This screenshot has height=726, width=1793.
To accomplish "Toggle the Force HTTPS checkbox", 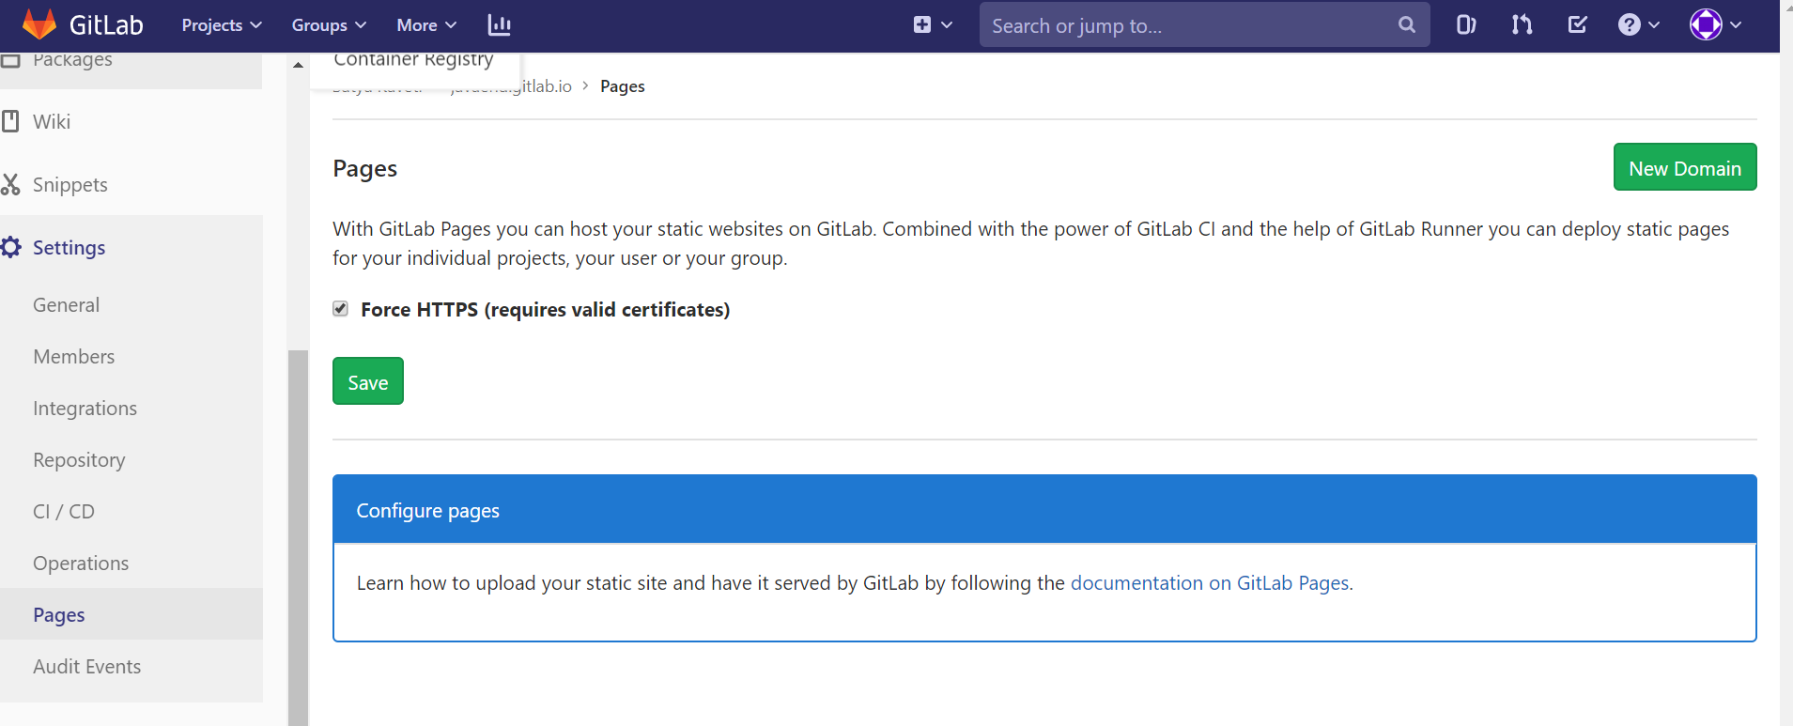I will tap(341, 309).
